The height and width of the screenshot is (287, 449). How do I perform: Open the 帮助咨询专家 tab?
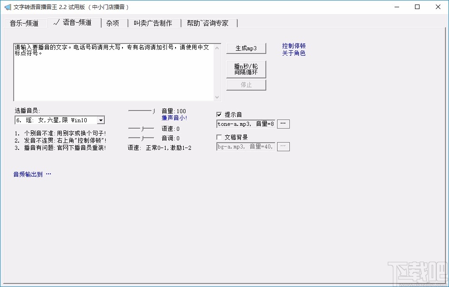coord(208,23)
